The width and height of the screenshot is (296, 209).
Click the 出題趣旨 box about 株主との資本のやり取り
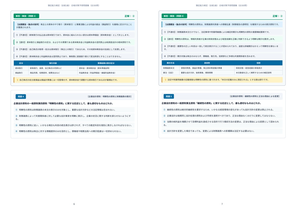point(74,26)
